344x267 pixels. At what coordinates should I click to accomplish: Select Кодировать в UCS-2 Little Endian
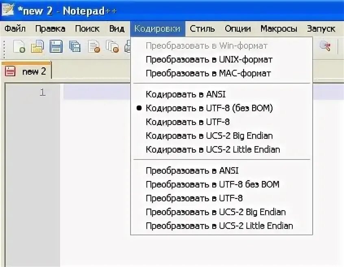pyautogui.click(x=222, y=149)
